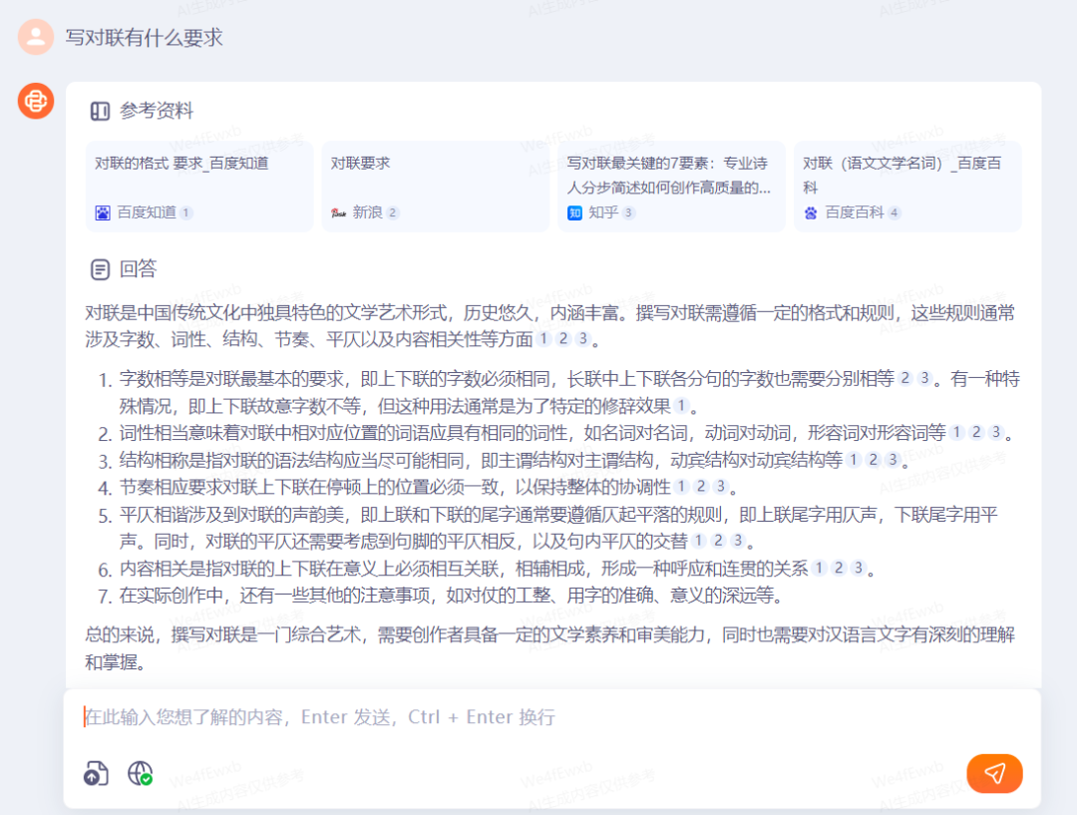Viewport: 1077px width, 815px height.
Task: Click citation 1 after 动宾结构对动宾结构等
Action: tap(854, 460)
